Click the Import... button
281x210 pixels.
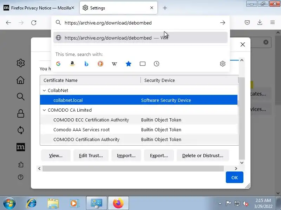pyautogui.click(x=126, y=155)
